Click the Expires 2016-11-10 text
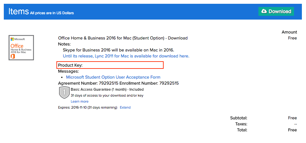Screen dimensions: 306x143 [x=88, y=107]
